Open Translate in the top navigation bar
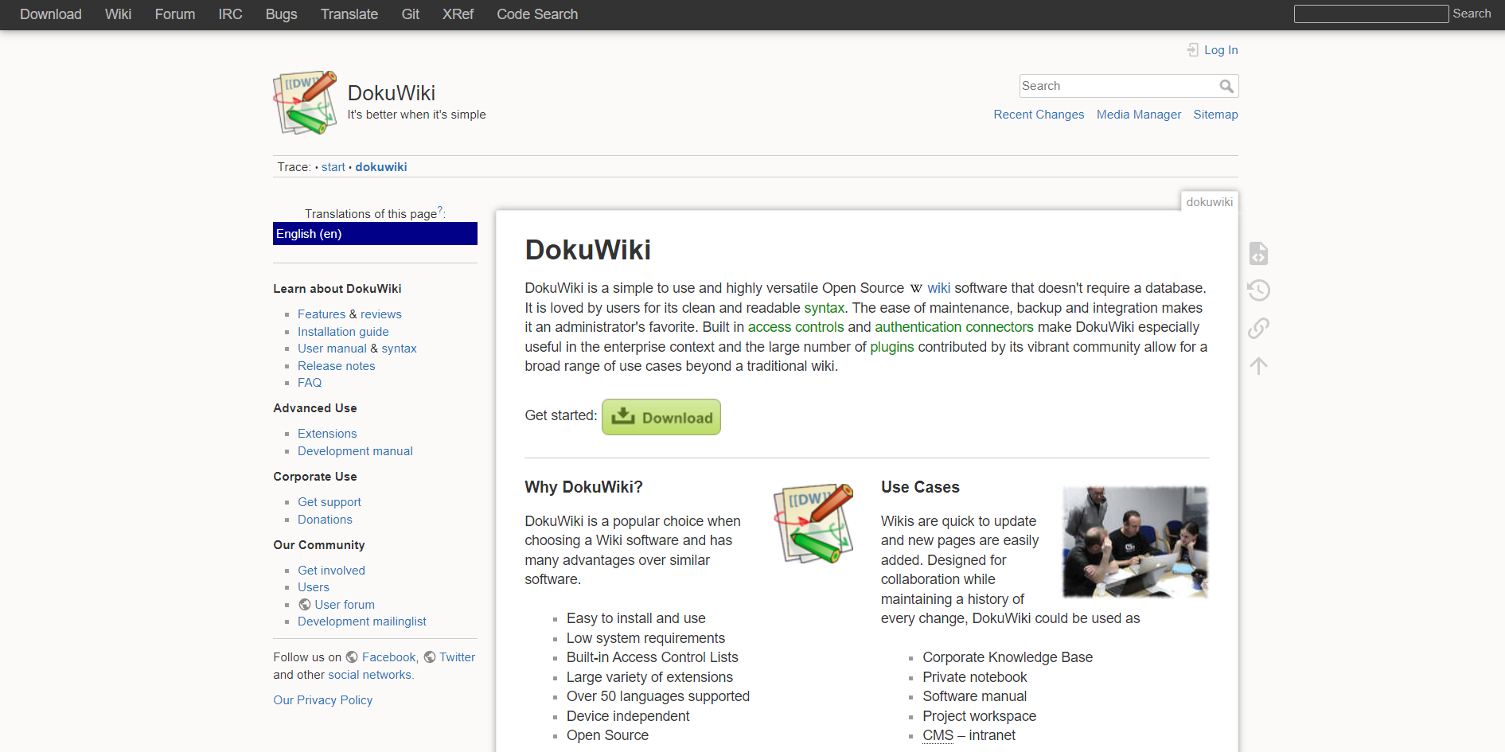Viewport: 1505px width, 752px height. click(x=349, y=14)
